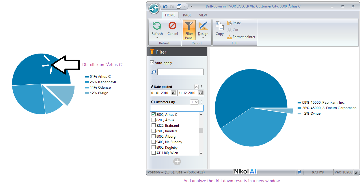This screenshot has width=364, height=189.
Task: Click Cut scissors in the Edit group
Action: [x=233, y=30]
